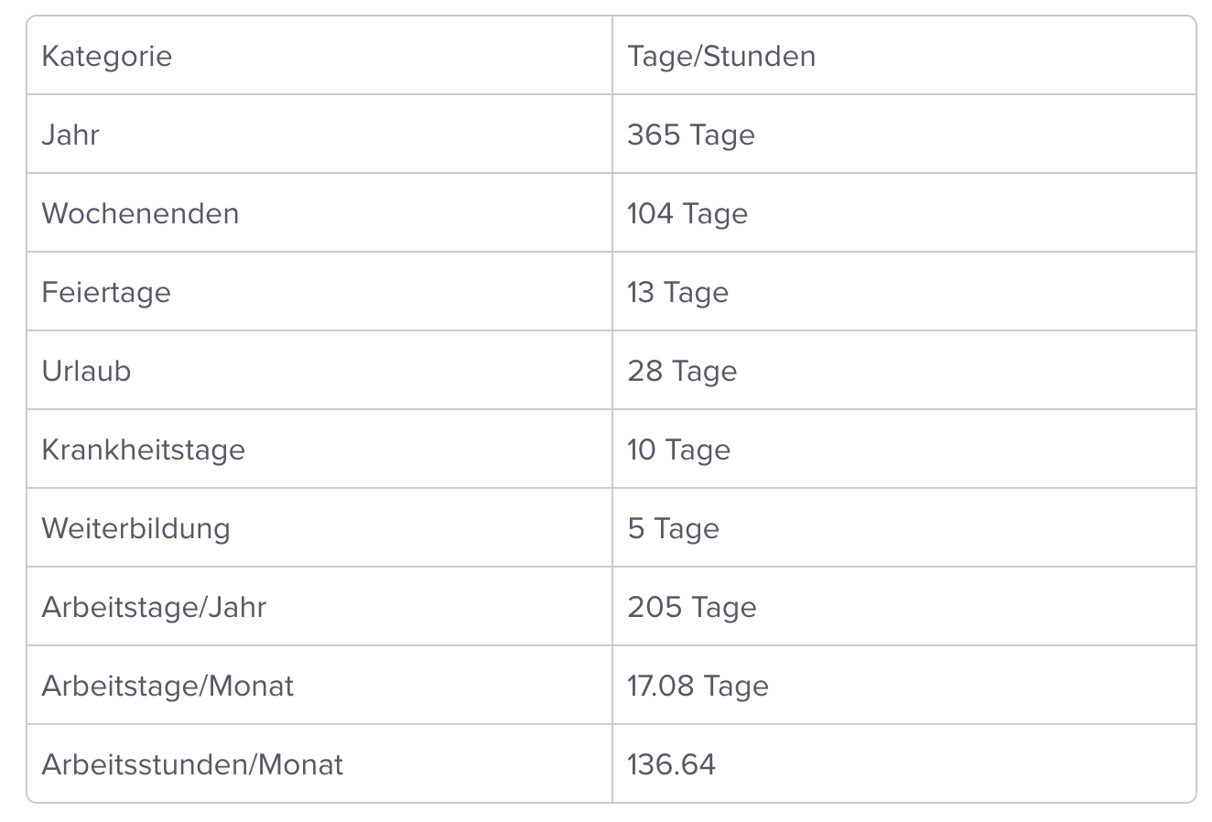Click the Kategorie header cell
Viewport: 1212px width, 822px height.
[107, 56]
